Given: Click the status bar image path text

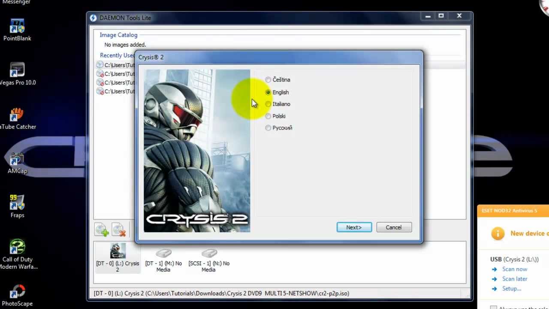Looking at the screenshot, I should pos(221,294).
